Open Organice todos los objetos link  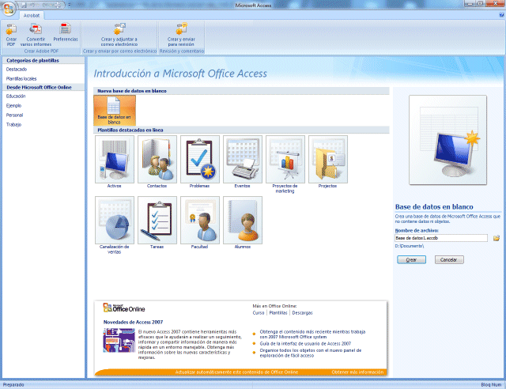pyautogui.click(x=311, y=353)
